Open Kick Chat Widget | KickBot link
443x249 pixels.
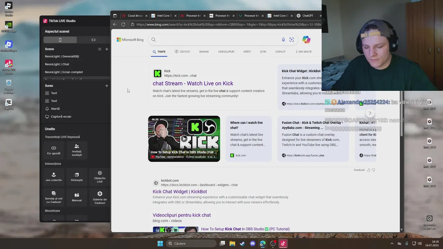coord(180,192)
